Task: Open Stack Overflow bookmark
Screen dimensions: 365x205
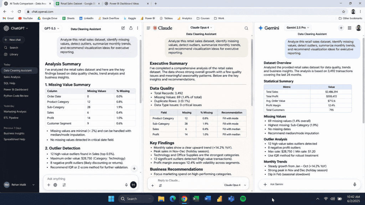Action: 108,18
